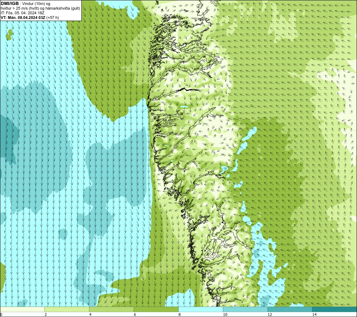The height and width of the screenshot is (317, 357).
Task: Click the legend scale label '2'
Action: 46,314
